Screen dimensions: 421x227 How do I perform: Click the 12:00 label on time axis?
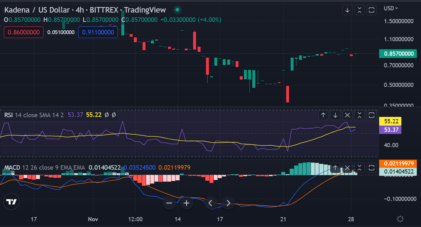135,219
